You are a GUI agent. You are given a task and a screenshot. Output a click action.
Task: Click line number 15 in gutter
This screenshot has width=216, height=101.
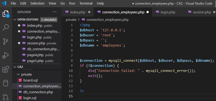click(x=71, y=96)
